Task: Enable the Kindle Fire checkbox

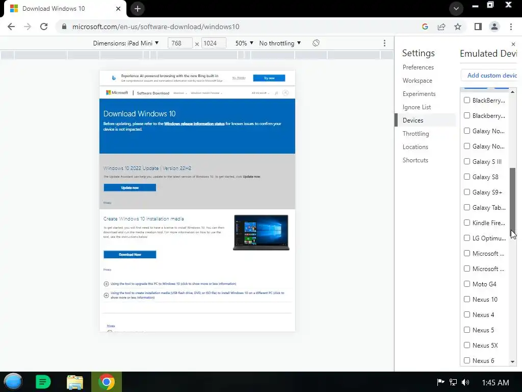Action: click(467, 223)
